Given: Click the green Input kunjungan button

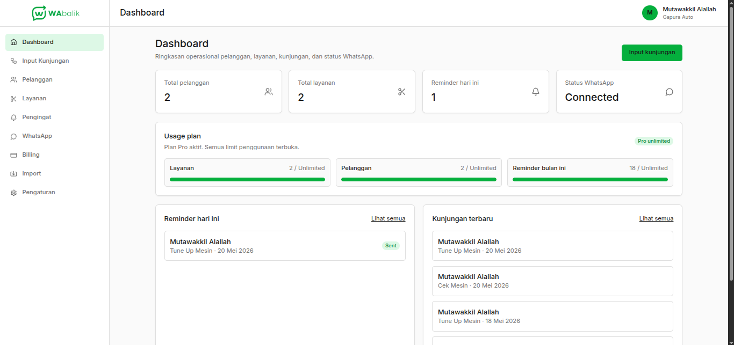Looking at the screenshot, I should (652, 53).
